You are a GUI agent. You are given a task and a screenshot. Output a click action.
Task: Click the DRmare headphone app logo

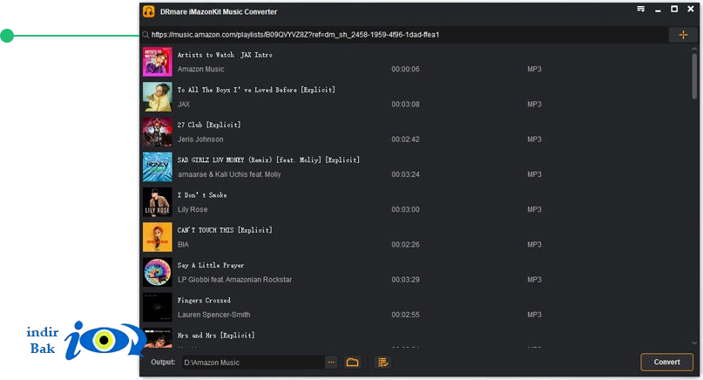click(x=148, y=11)
